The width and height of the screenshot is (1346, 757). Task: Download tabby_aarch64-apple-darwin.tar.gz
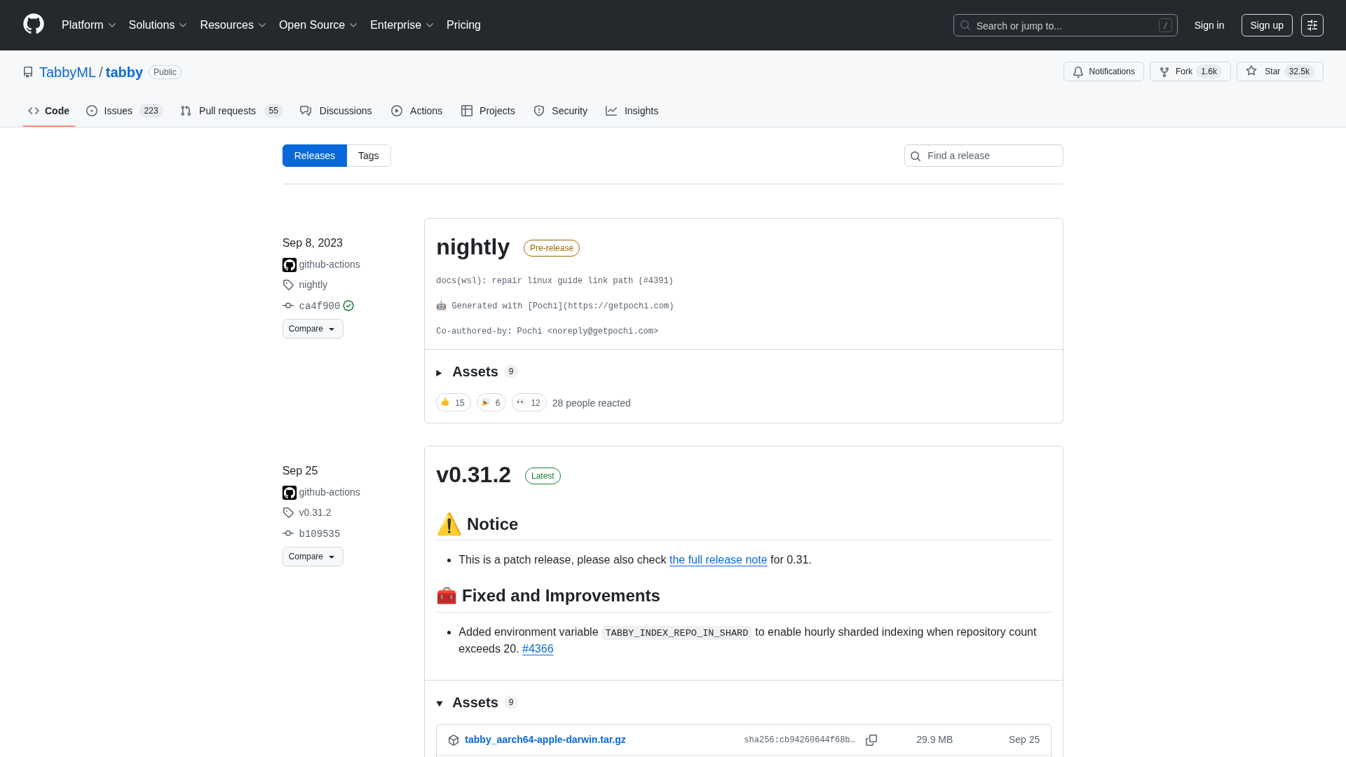coord(545,739)
